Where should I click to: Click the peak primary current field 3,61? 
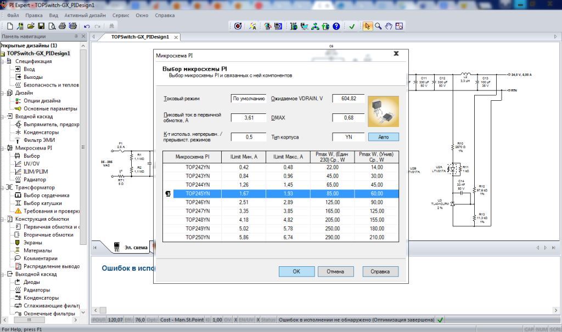pos(249,118)
